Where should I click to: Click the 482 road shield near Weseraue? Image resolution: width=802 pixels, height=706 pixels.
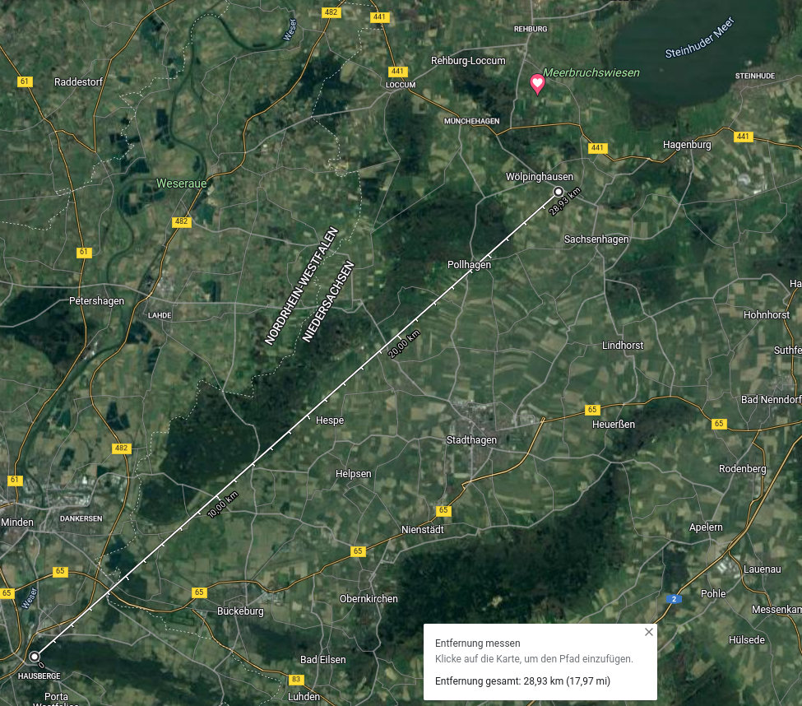point(181,222)
